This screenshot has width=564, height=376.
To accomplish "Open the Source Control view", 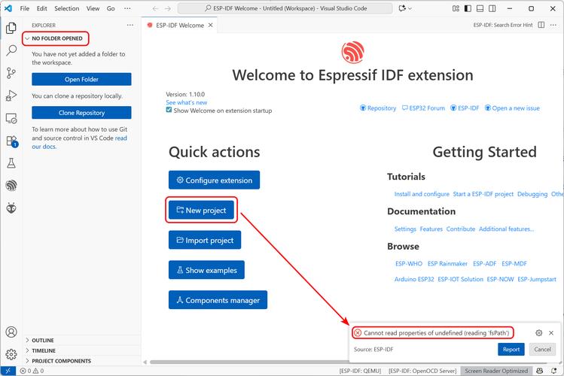I will [x=11, y=73].
